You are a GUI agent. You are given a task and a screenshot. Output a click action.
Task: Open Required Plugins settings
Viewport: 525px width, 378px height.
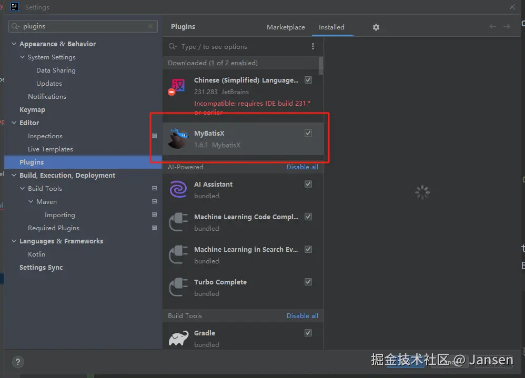point(54,228)
